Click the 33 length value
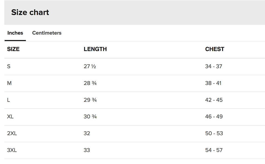Image resolution: width=265 pixels, height=164 pixels. 87,150
